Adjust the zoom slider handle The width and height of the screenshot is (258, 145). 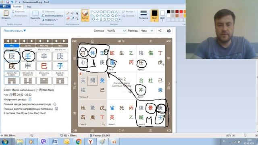pos(245,135)
